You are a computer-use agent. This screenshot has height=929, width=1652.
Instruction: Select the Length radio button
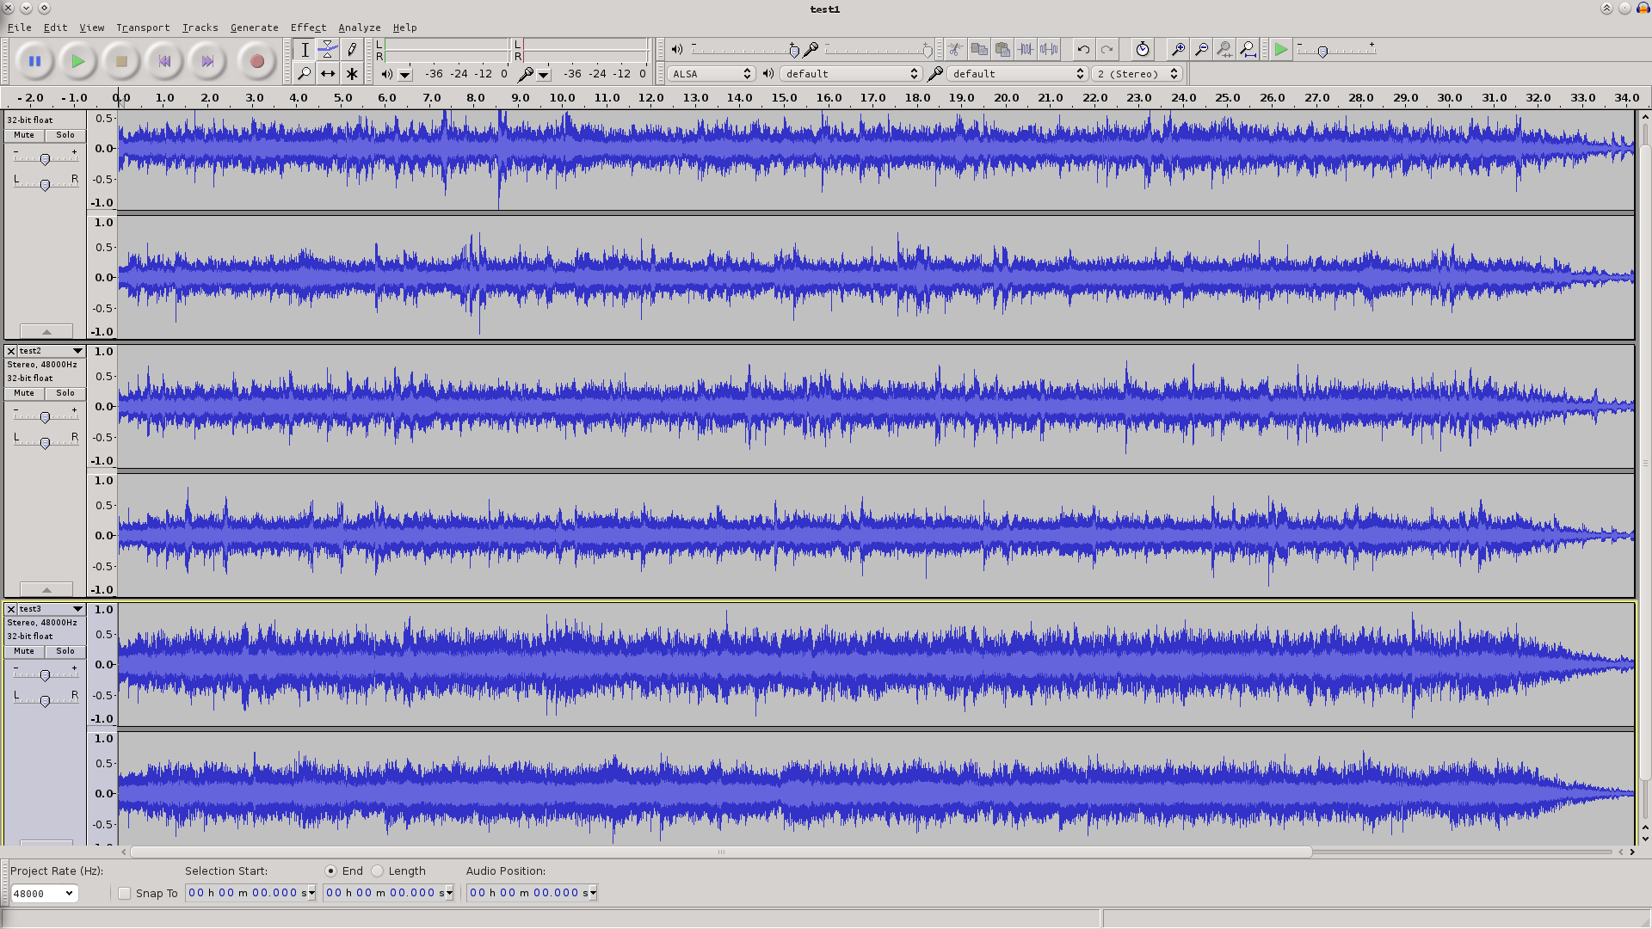click(x=377, y=871)
